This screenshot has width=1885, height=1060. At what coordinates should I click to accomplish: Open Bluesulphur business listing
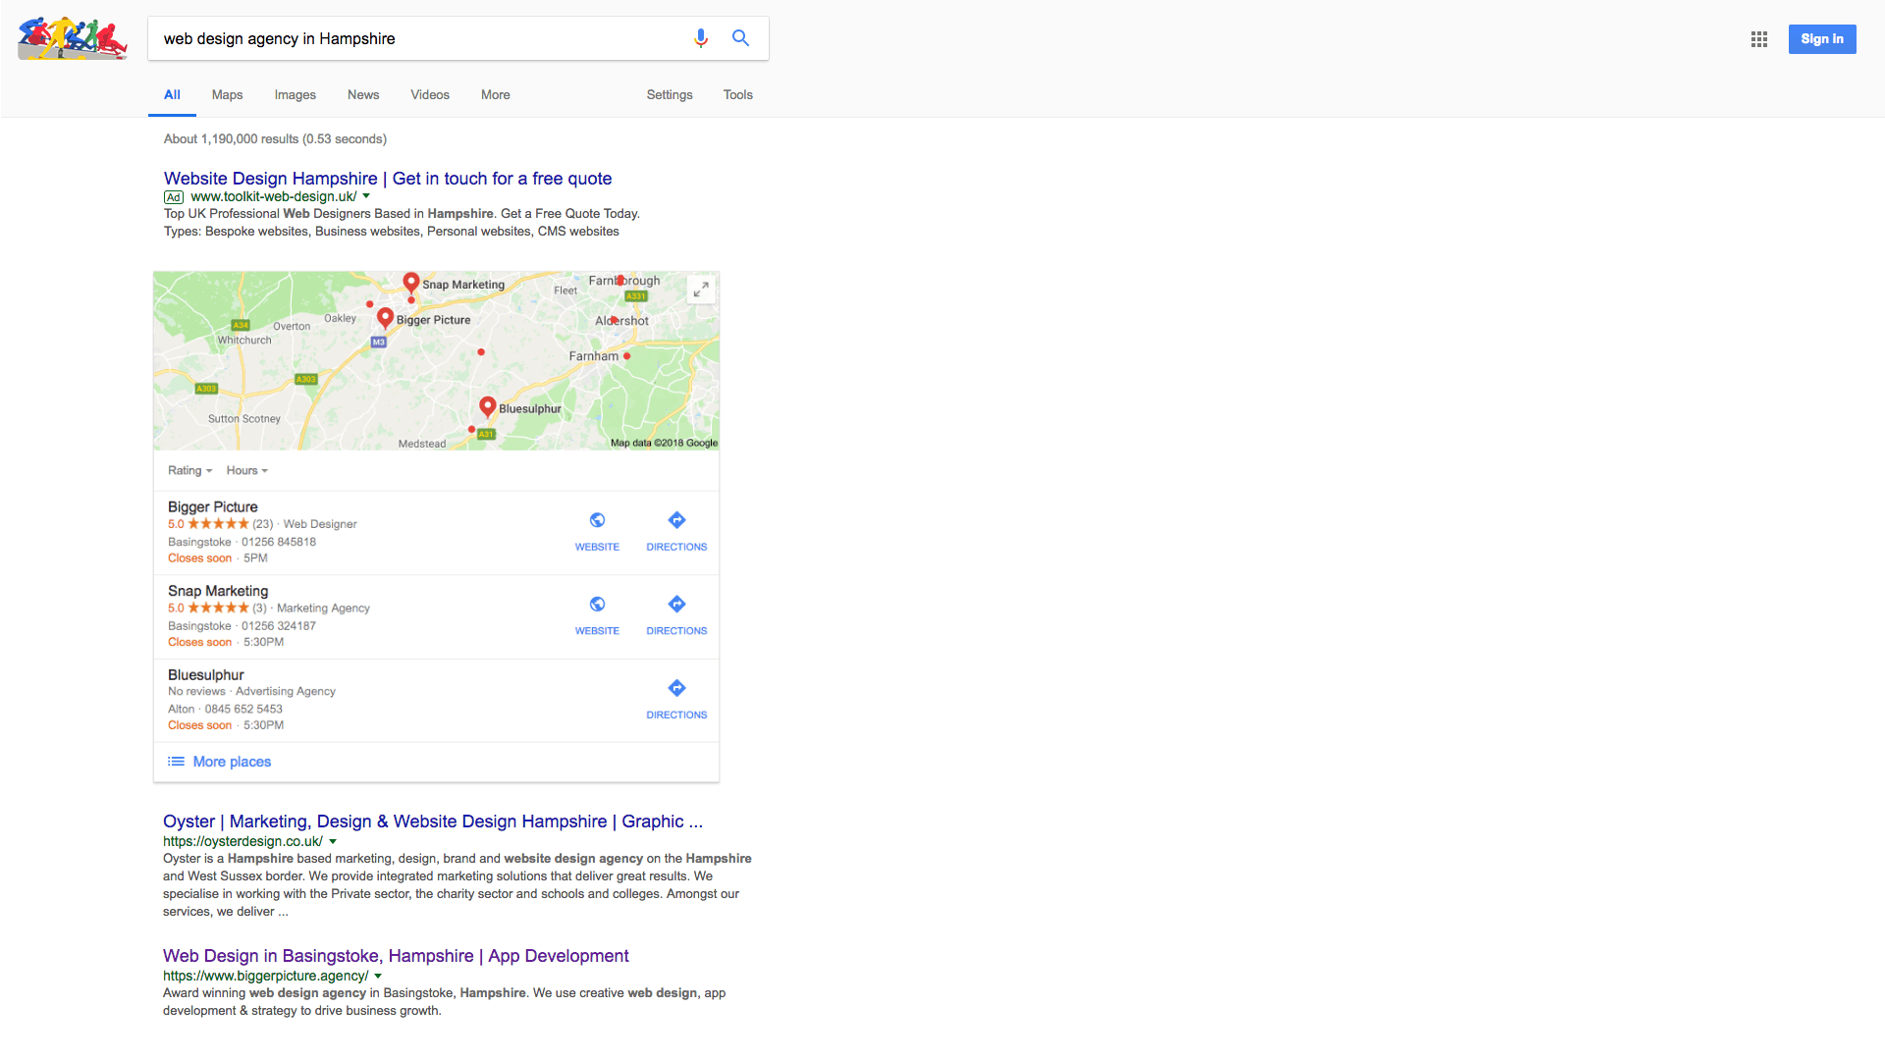[206, 675]
